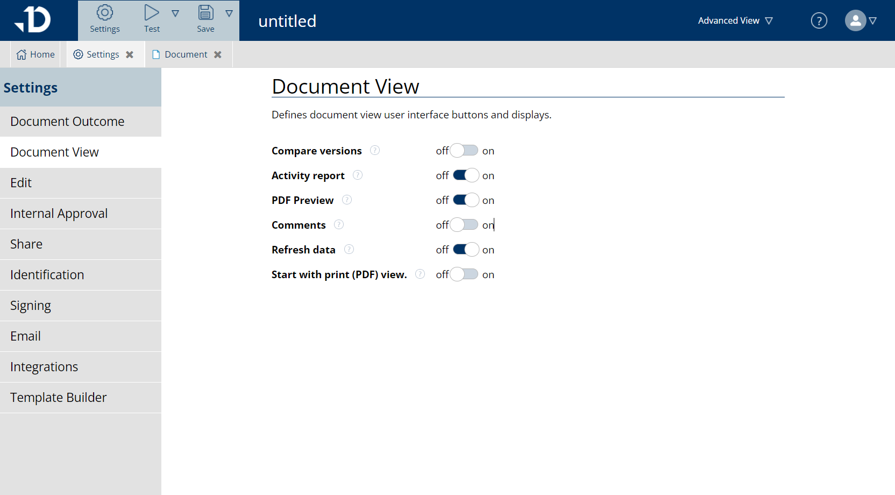Viewport: 895px width, 495px height.
Task: Open help tooltip for Compare versions
Action: [374, 150]
